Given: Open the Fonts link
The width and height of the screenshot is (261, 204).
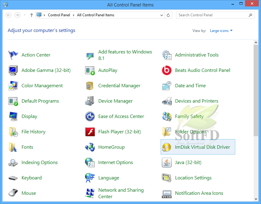Looking at the screenshot, I should click(27, 147).
